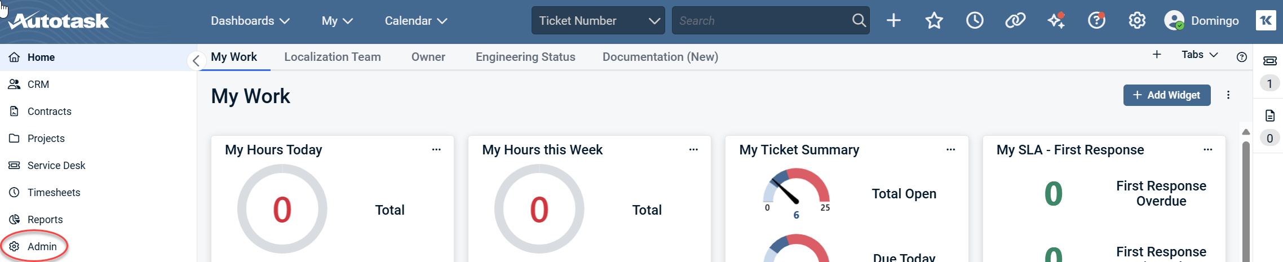Collapse the left navigation sidebar

point(196,61)
